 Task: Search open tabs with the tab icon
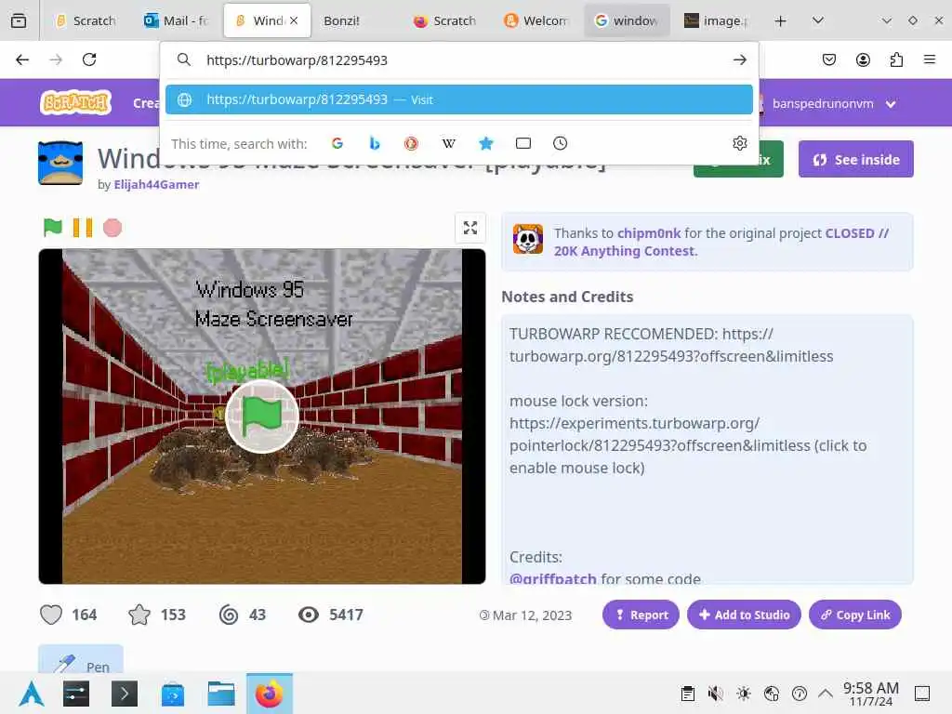[x=522, y=143]
